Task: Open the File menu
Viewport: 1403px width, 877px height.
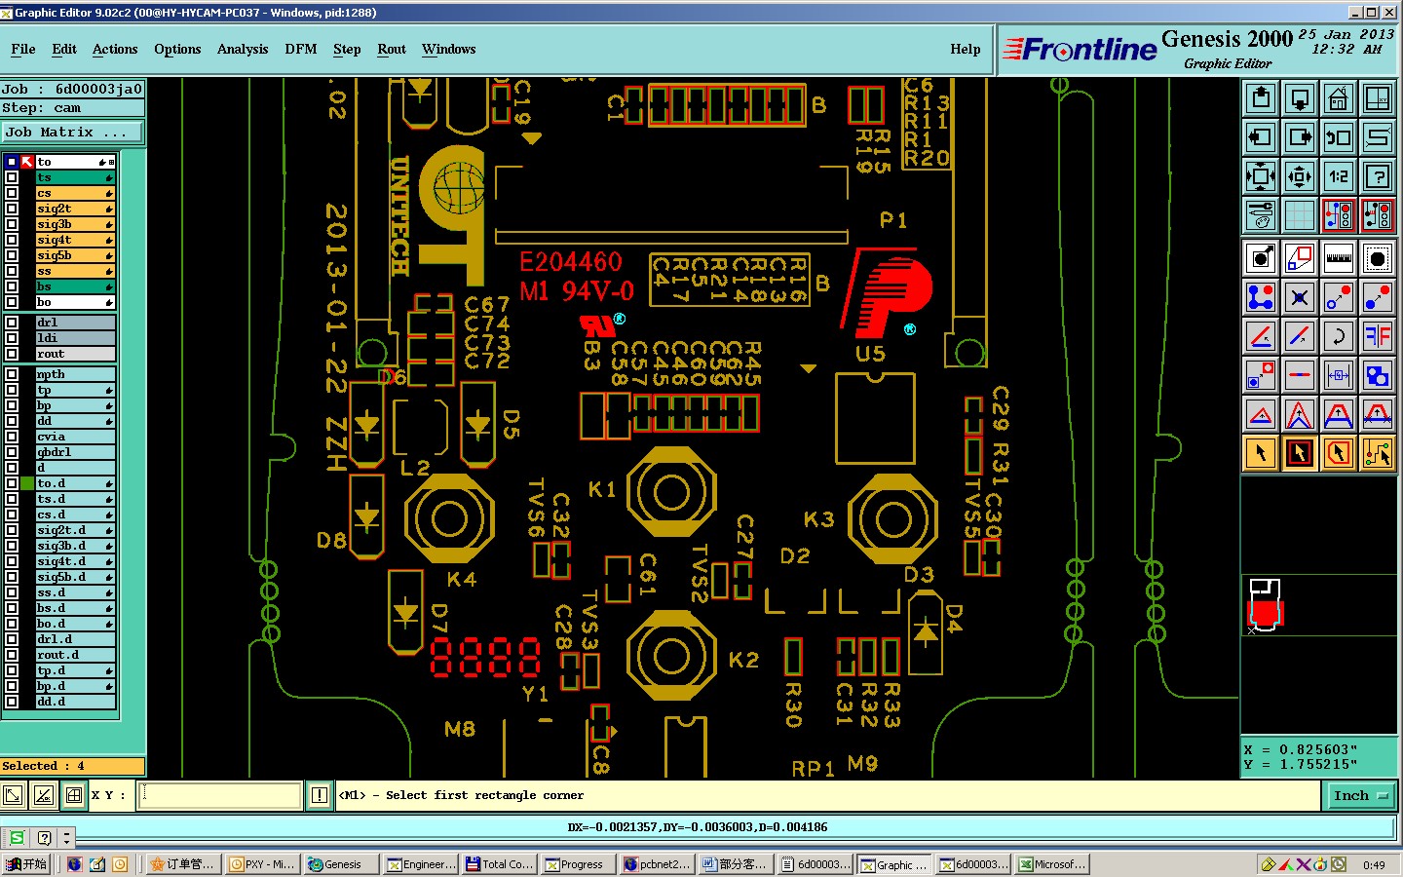Action: (23, 49)
